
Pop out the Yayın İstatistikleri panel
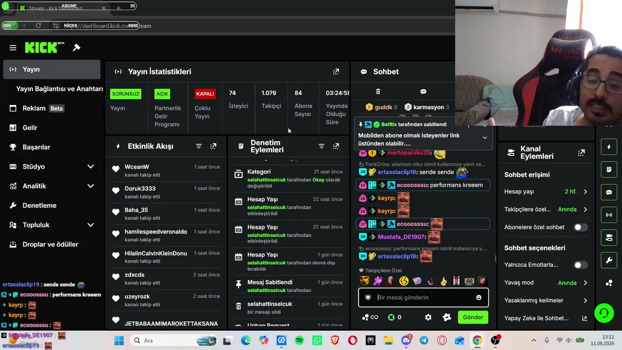(x=336, y=71)
